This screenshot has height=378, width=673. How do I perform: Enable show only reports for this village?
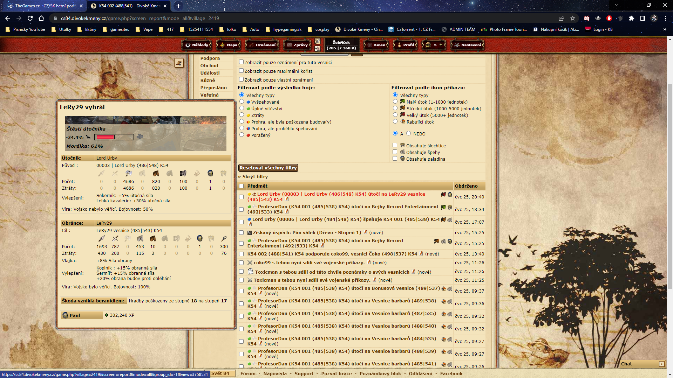[241, 62]
